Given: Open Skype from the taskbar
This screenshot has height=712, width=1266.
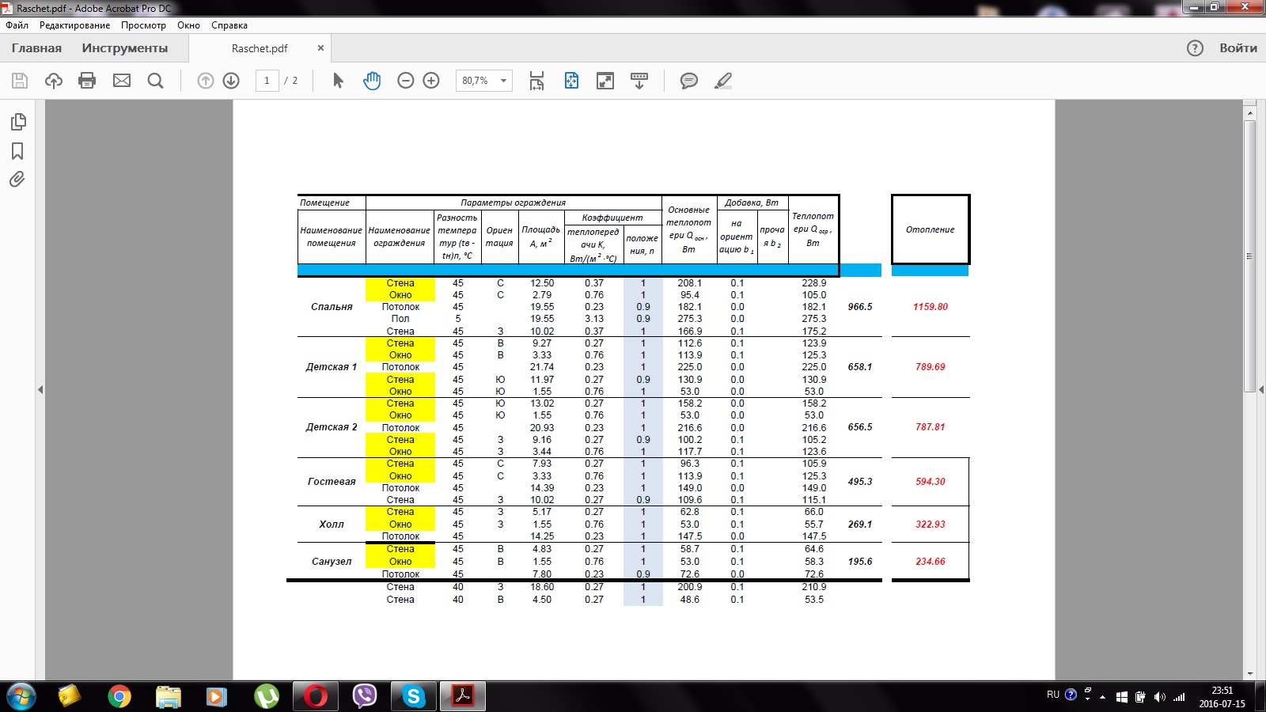Looking at the screenshot, I should click(x=414, y=697).
